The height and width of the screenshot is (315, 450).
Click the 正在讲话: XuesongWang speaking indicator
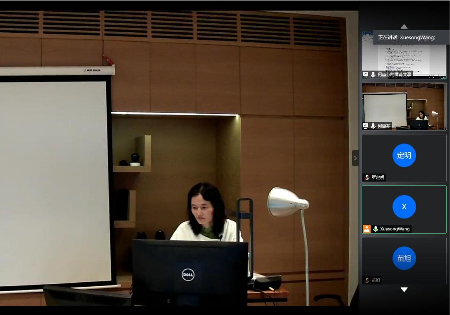(407, 37)
